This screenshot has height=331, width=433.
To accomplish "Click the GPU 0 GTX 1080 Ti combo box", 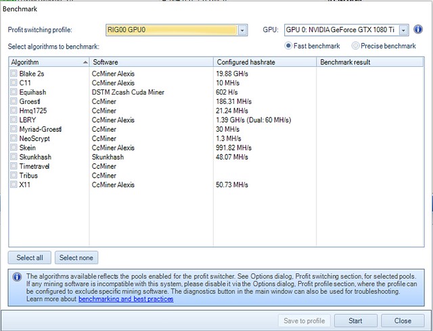I will coord(346,30).
